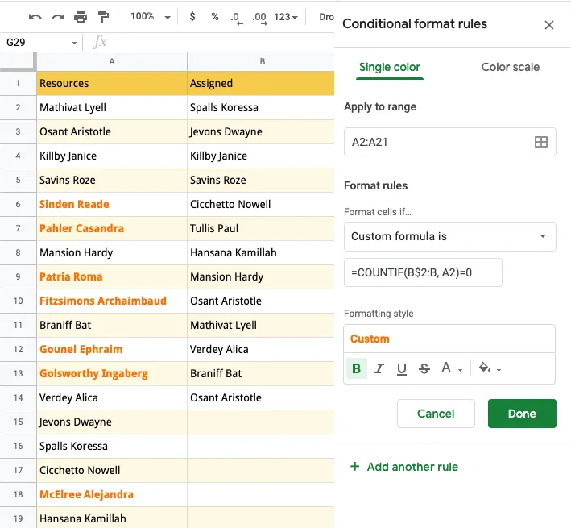Select cell McElree Alejandra
Screen dimensions: 571x528
click(x=112, y=494)
